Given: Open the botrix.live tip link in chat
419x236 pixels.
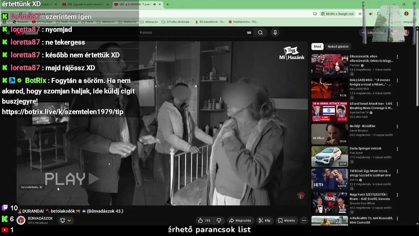Looking at the screenshot, I should coord(63,112).
